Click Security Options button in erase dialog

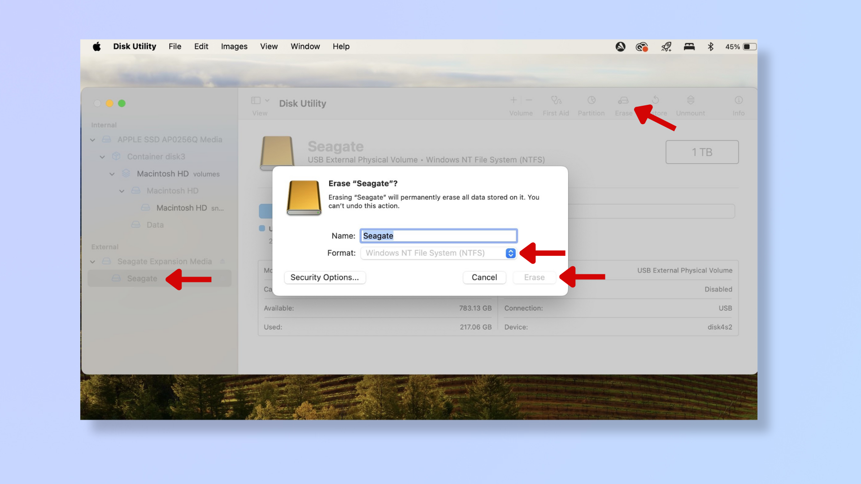pos(325,277)
